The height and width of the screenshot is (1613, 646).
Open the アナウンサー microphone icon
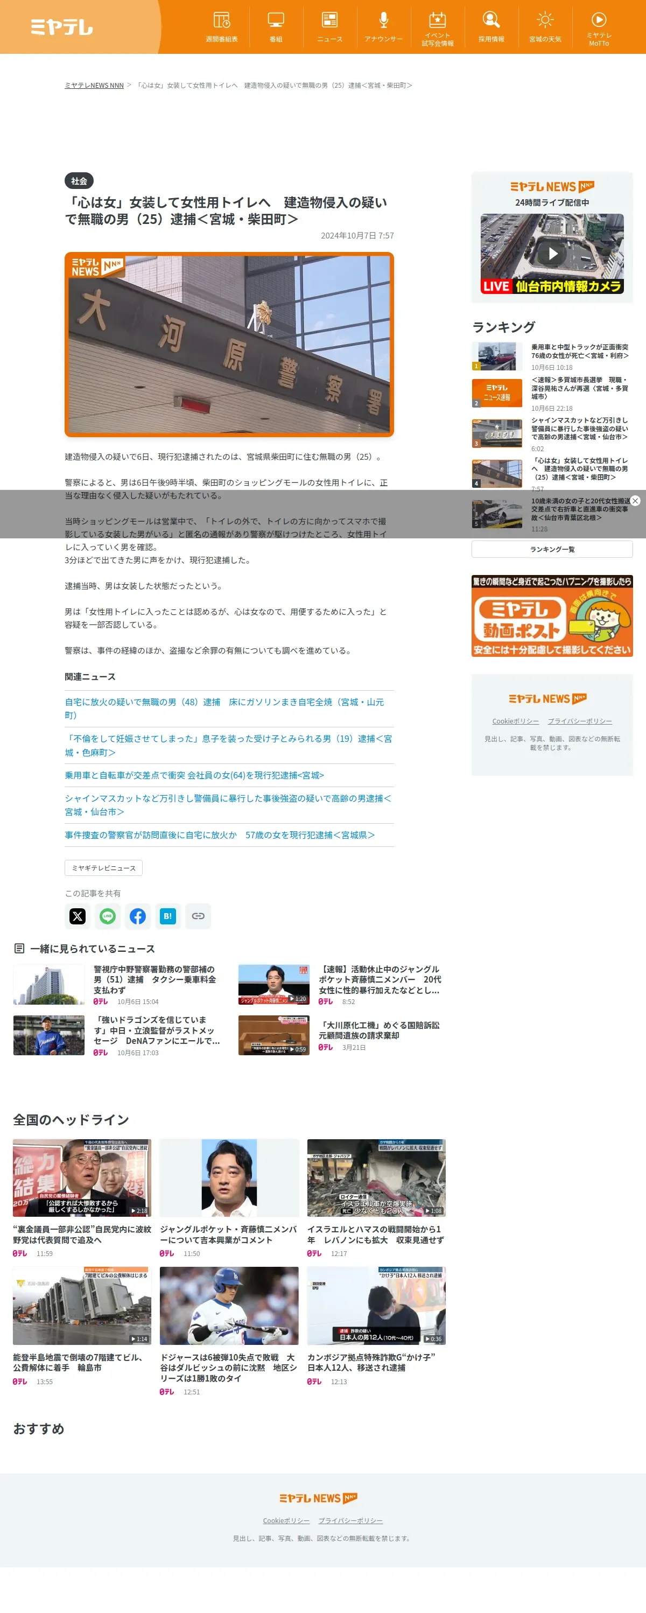pyautogui.click(x=384, y=27)
